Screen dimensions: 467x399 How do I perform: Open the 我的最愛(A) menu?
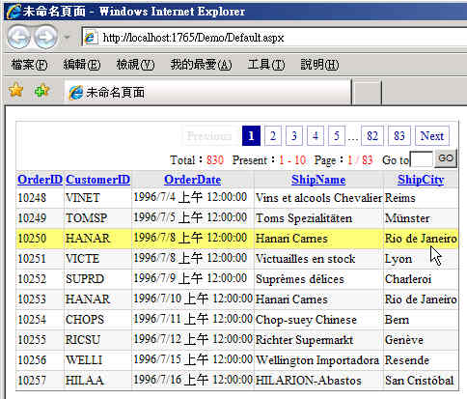[x=201, y=65]
